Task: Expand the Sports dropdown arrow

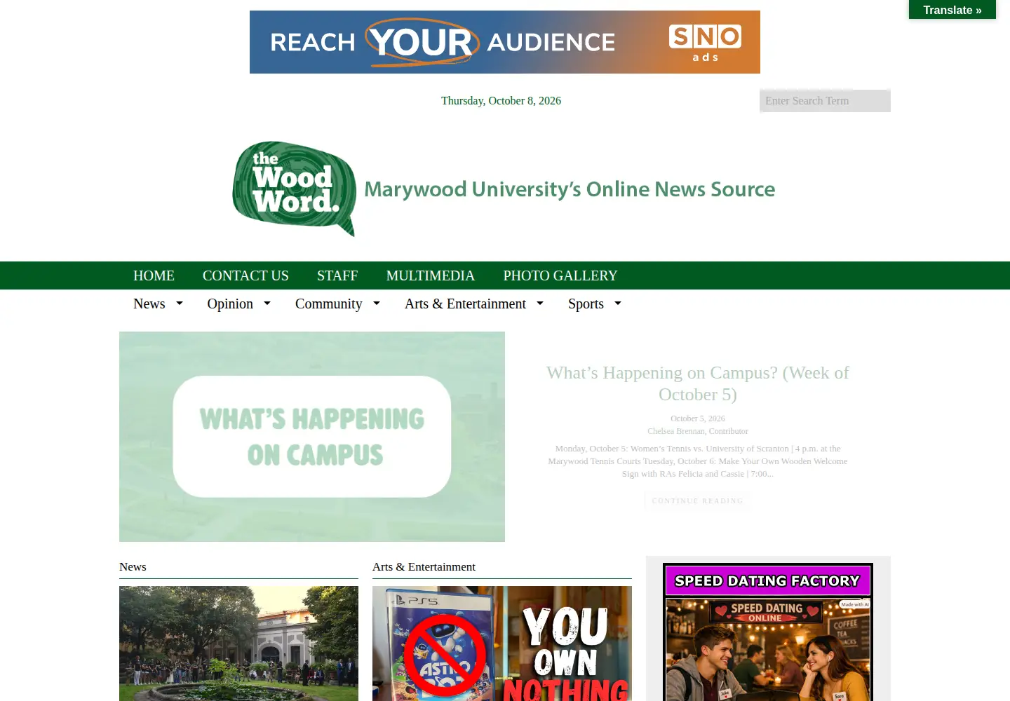Action: click(618, 304)
